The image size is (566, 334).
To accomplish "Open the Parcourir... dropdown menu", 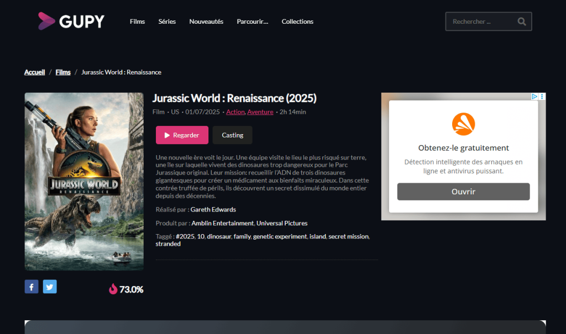I will click(252, 22).
